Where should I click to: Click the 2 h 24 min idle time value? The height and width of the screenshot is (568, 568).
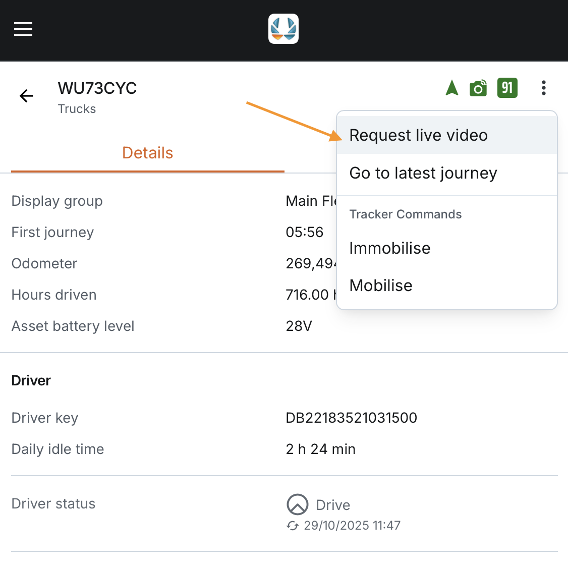320,449
